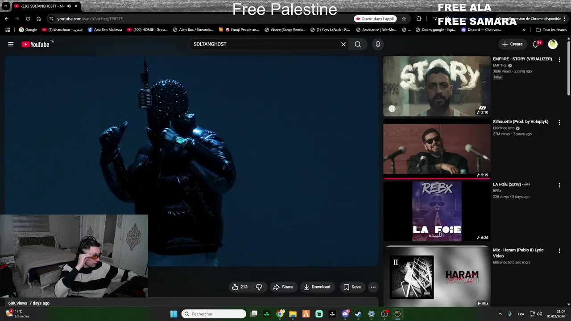Share this video
Image resolution: width=571 pixels, height=321 pixels.
[283, 287]
